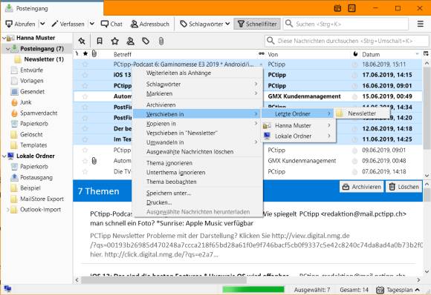This screenshot has width=431, height=295.
Task: Open the Abrufen dropdown arrow
Action: [x=42, y=24]
